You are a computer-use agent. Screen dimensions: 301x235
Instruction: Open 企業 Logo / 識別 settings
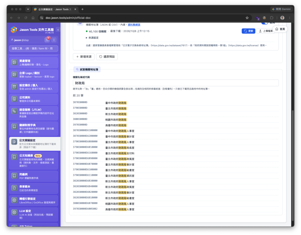pyautogui.click(x=34, y=75)
